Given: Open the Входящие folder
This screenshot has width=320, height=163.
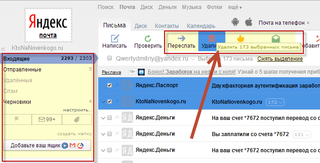Looking at the screenshot, I should [x=48, y=58].
